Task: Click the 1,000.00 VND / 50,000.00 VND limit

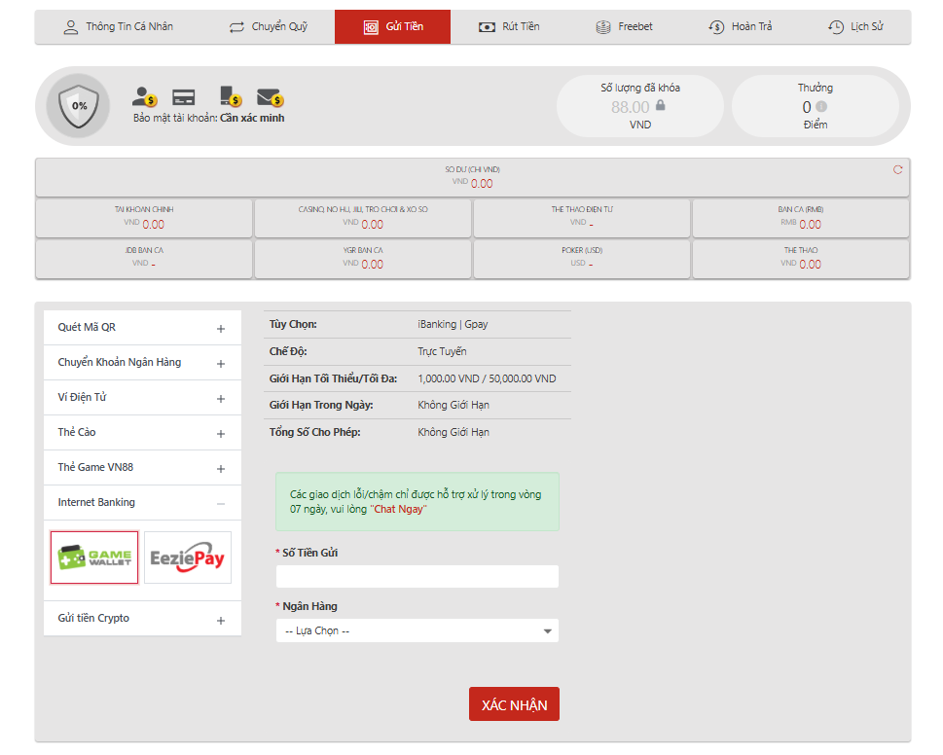Action: point(488,378)
